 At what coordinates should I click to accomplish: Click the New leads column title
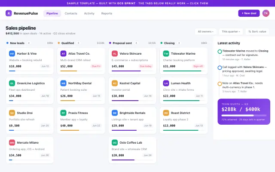17,43
